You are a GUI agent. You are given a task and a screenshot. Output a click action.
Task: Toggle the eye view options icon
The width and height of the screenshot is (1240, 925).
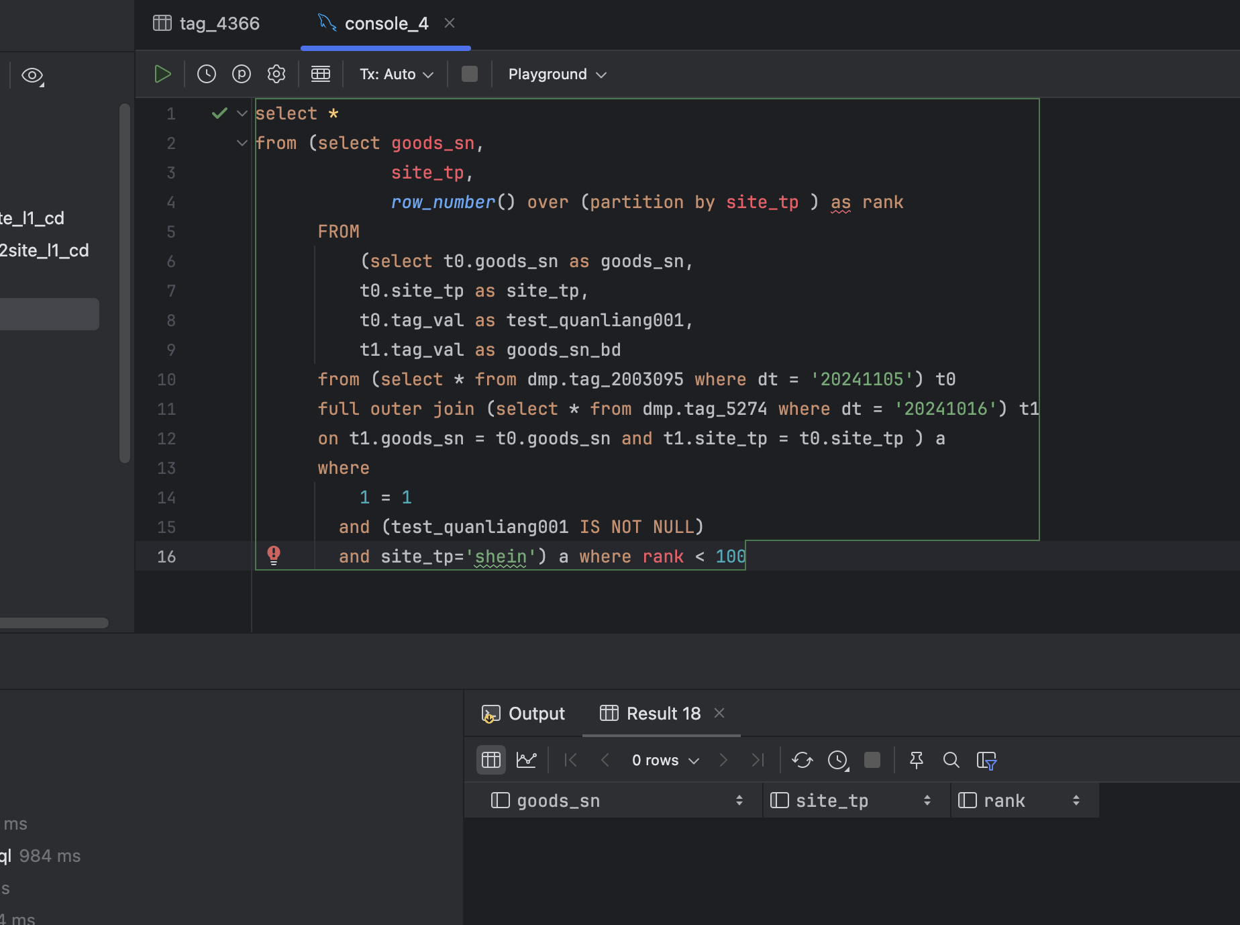pos(32,75)
